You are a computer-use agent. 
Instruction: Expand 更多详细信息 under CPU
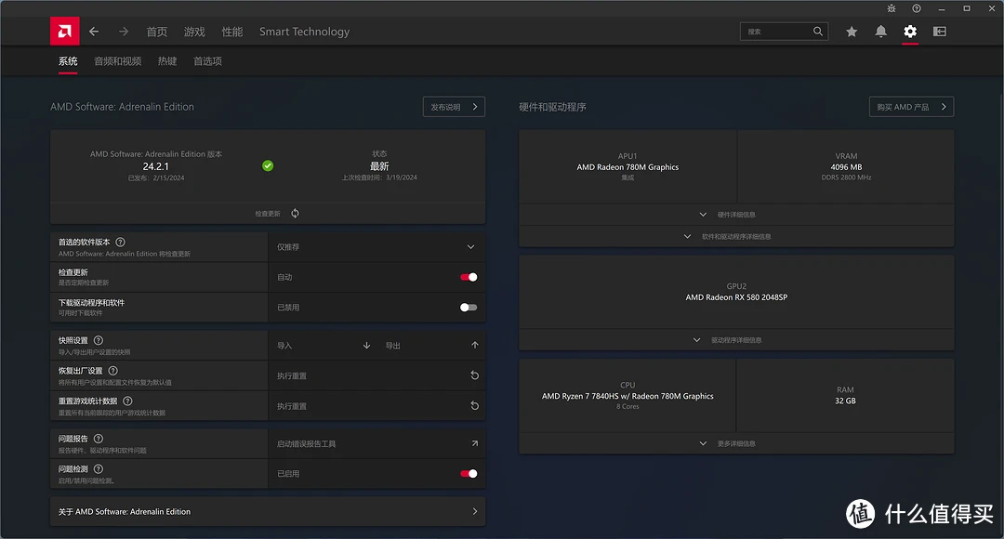[736, 443]
